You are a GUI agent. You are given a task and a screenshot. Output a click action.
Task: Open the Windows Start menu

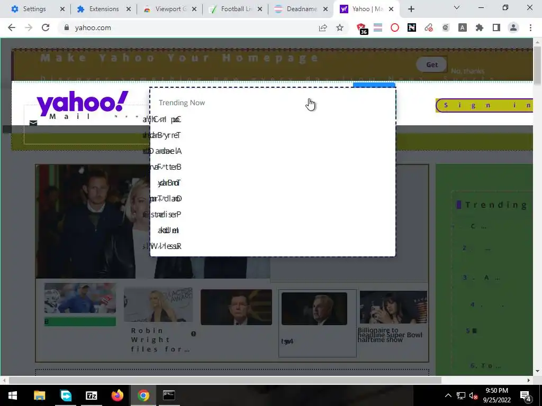click(x=13, y=395)
